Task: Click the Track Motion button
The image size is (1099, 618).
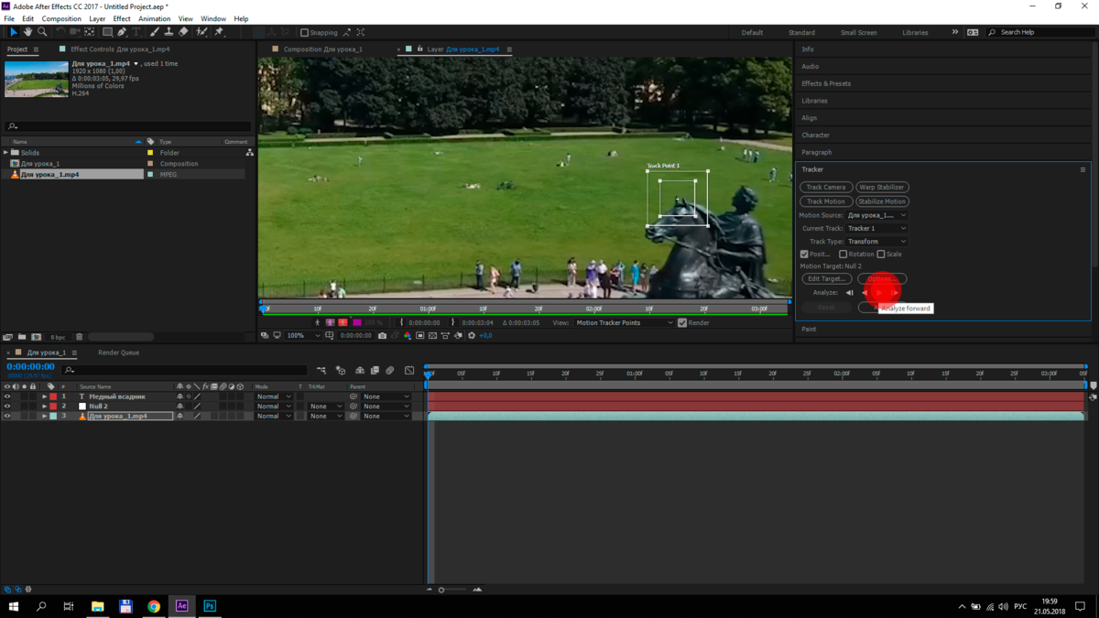Action: point(825,201)
